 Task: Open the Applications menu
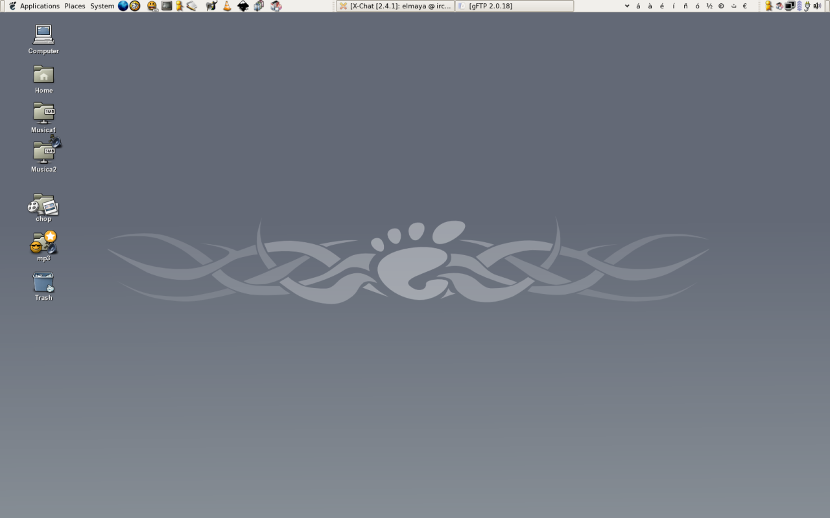point(40,6)
